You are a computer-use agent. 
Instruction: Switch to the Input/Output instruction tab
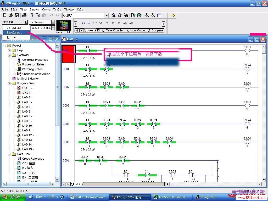tap(138, 30)
